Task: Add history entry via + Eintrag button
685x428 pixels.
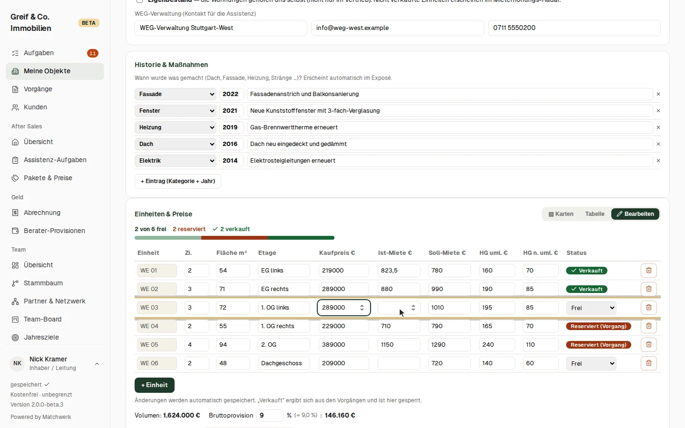Action: click(x=178, y=181)
